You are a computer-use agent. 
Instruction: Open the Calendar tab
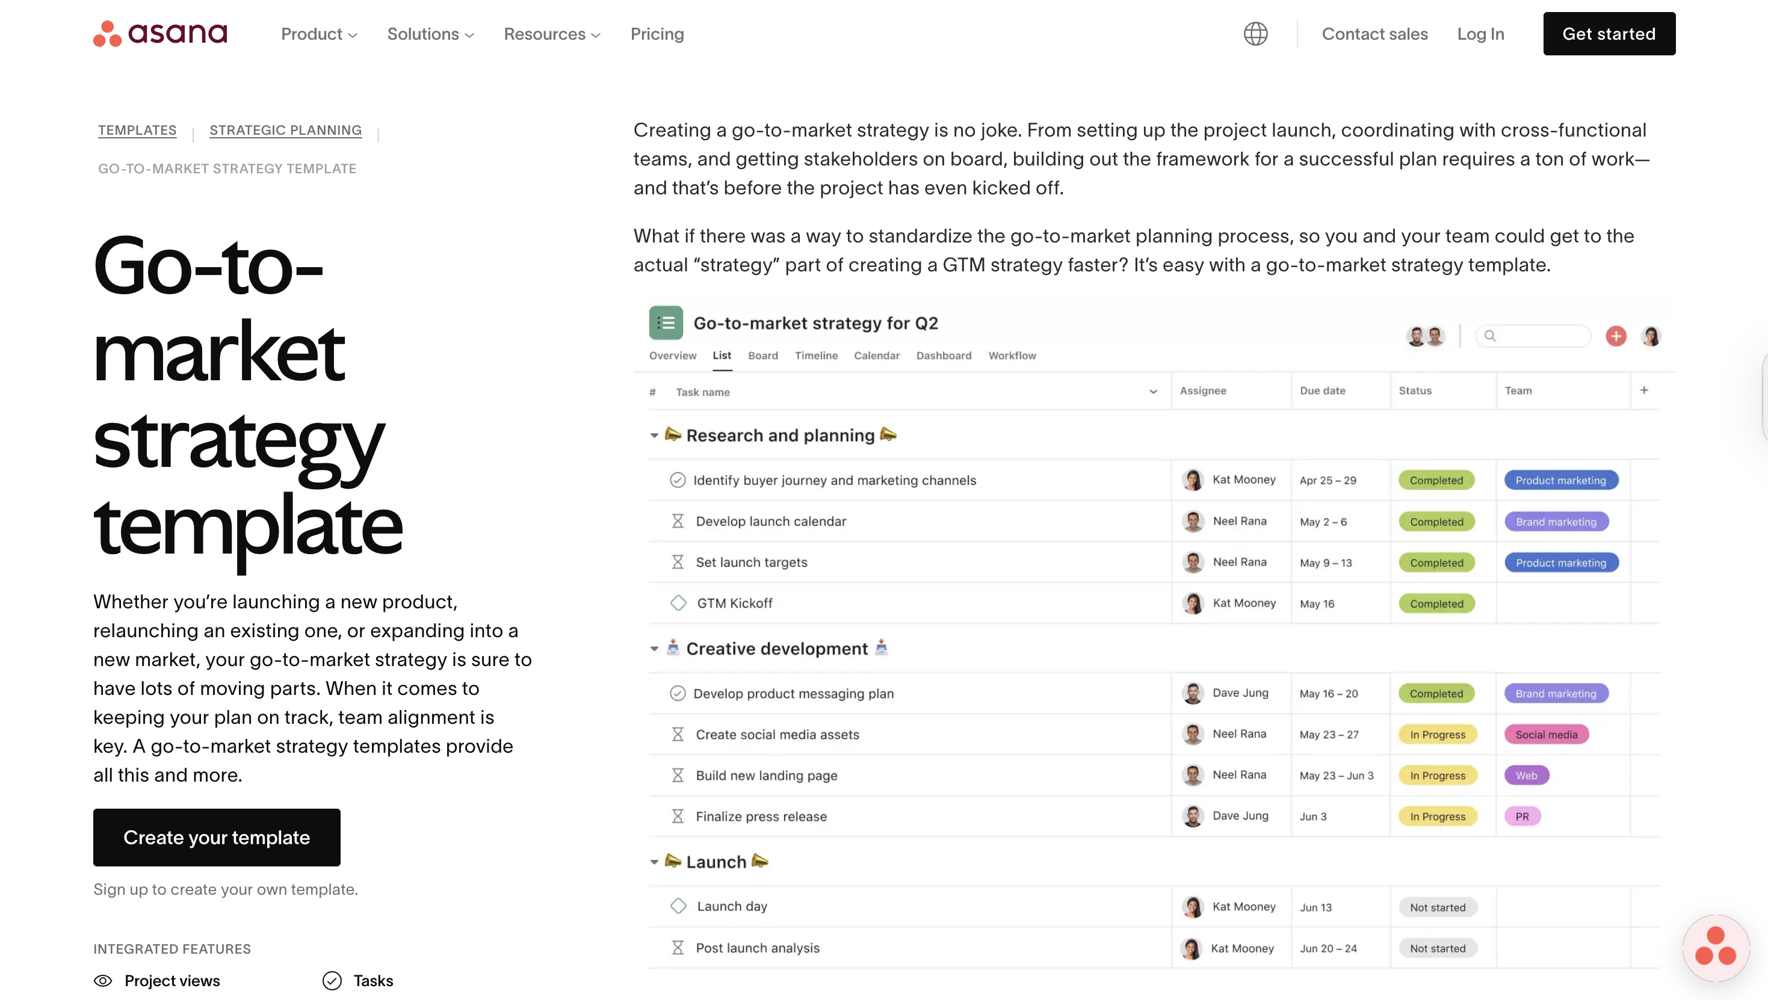coord(876,355)
